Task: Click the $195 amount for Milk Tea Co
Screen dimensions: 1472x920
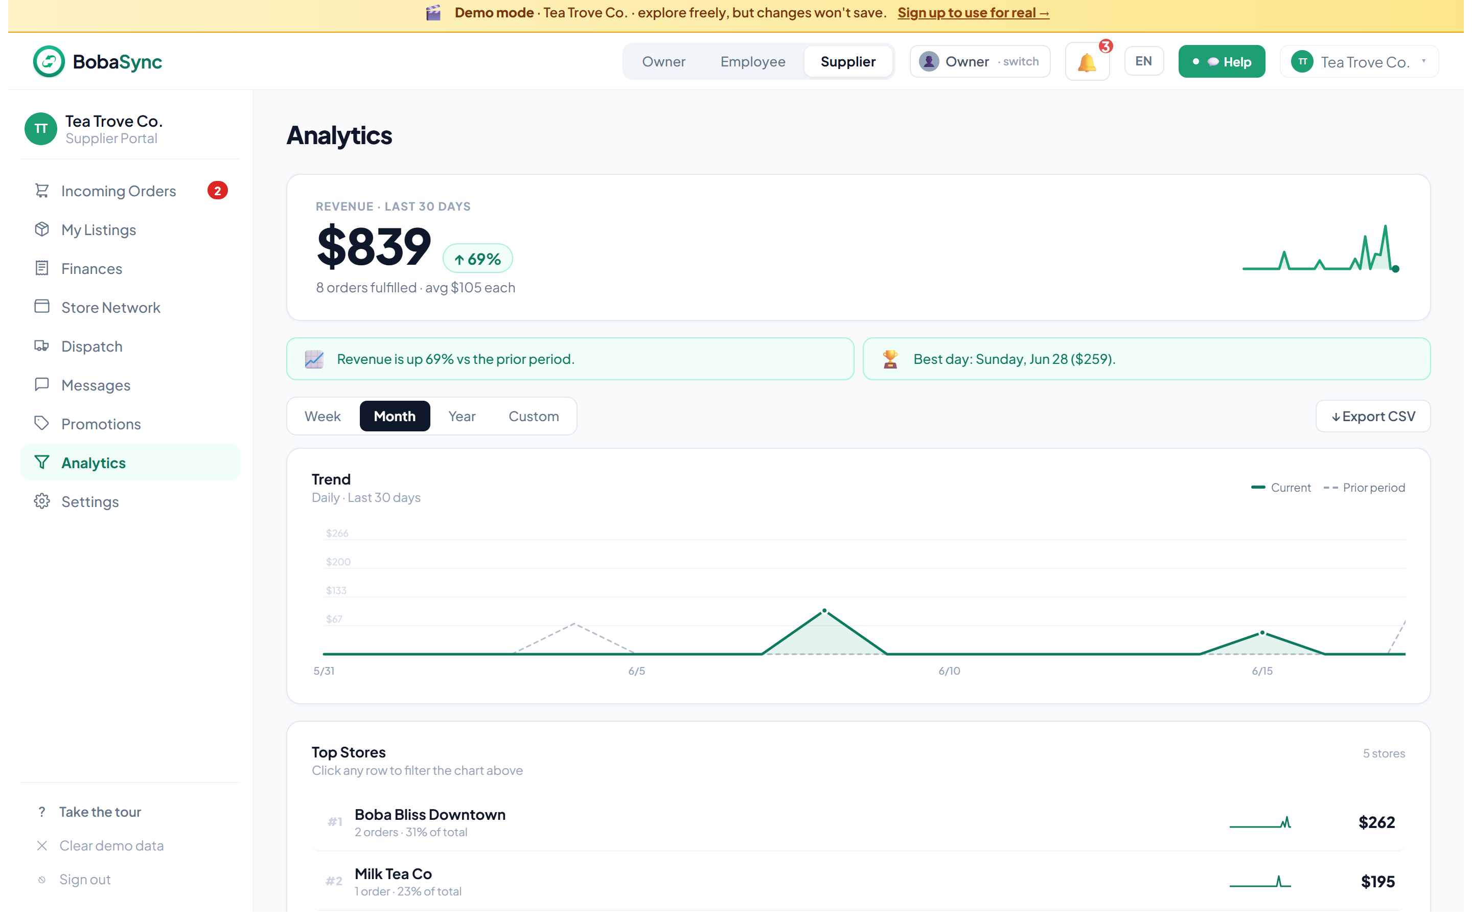Action: coord(1378,882)
